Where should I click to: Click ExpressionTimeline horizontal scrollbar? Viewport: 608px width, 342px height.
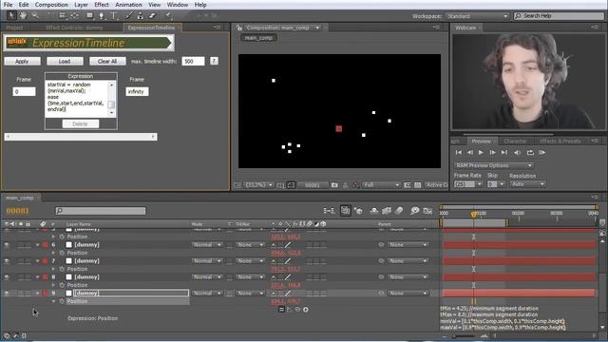coord(81,137)
